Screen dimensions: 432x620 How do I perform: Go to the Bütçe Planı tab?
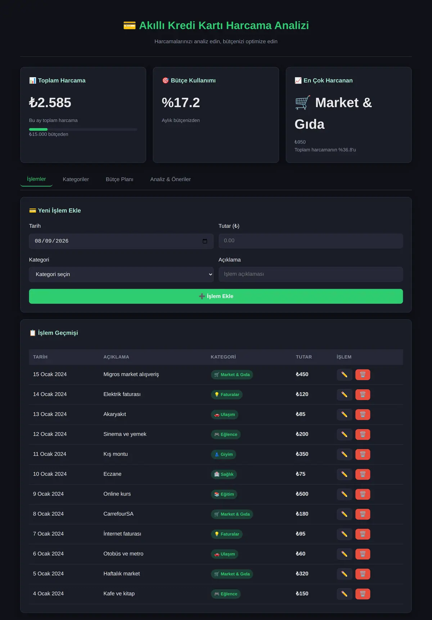pos(120,180)
